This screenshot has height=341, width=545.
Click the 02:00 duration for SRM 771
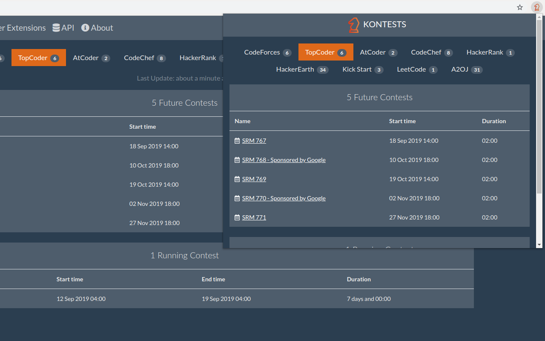490,217
